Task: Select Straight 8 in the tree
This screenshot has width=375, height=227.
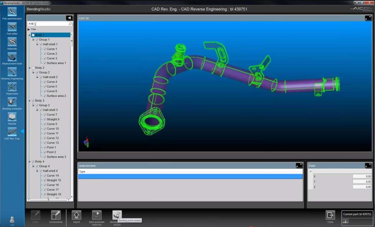Action: pyautogui.click(x=53, y=119)
